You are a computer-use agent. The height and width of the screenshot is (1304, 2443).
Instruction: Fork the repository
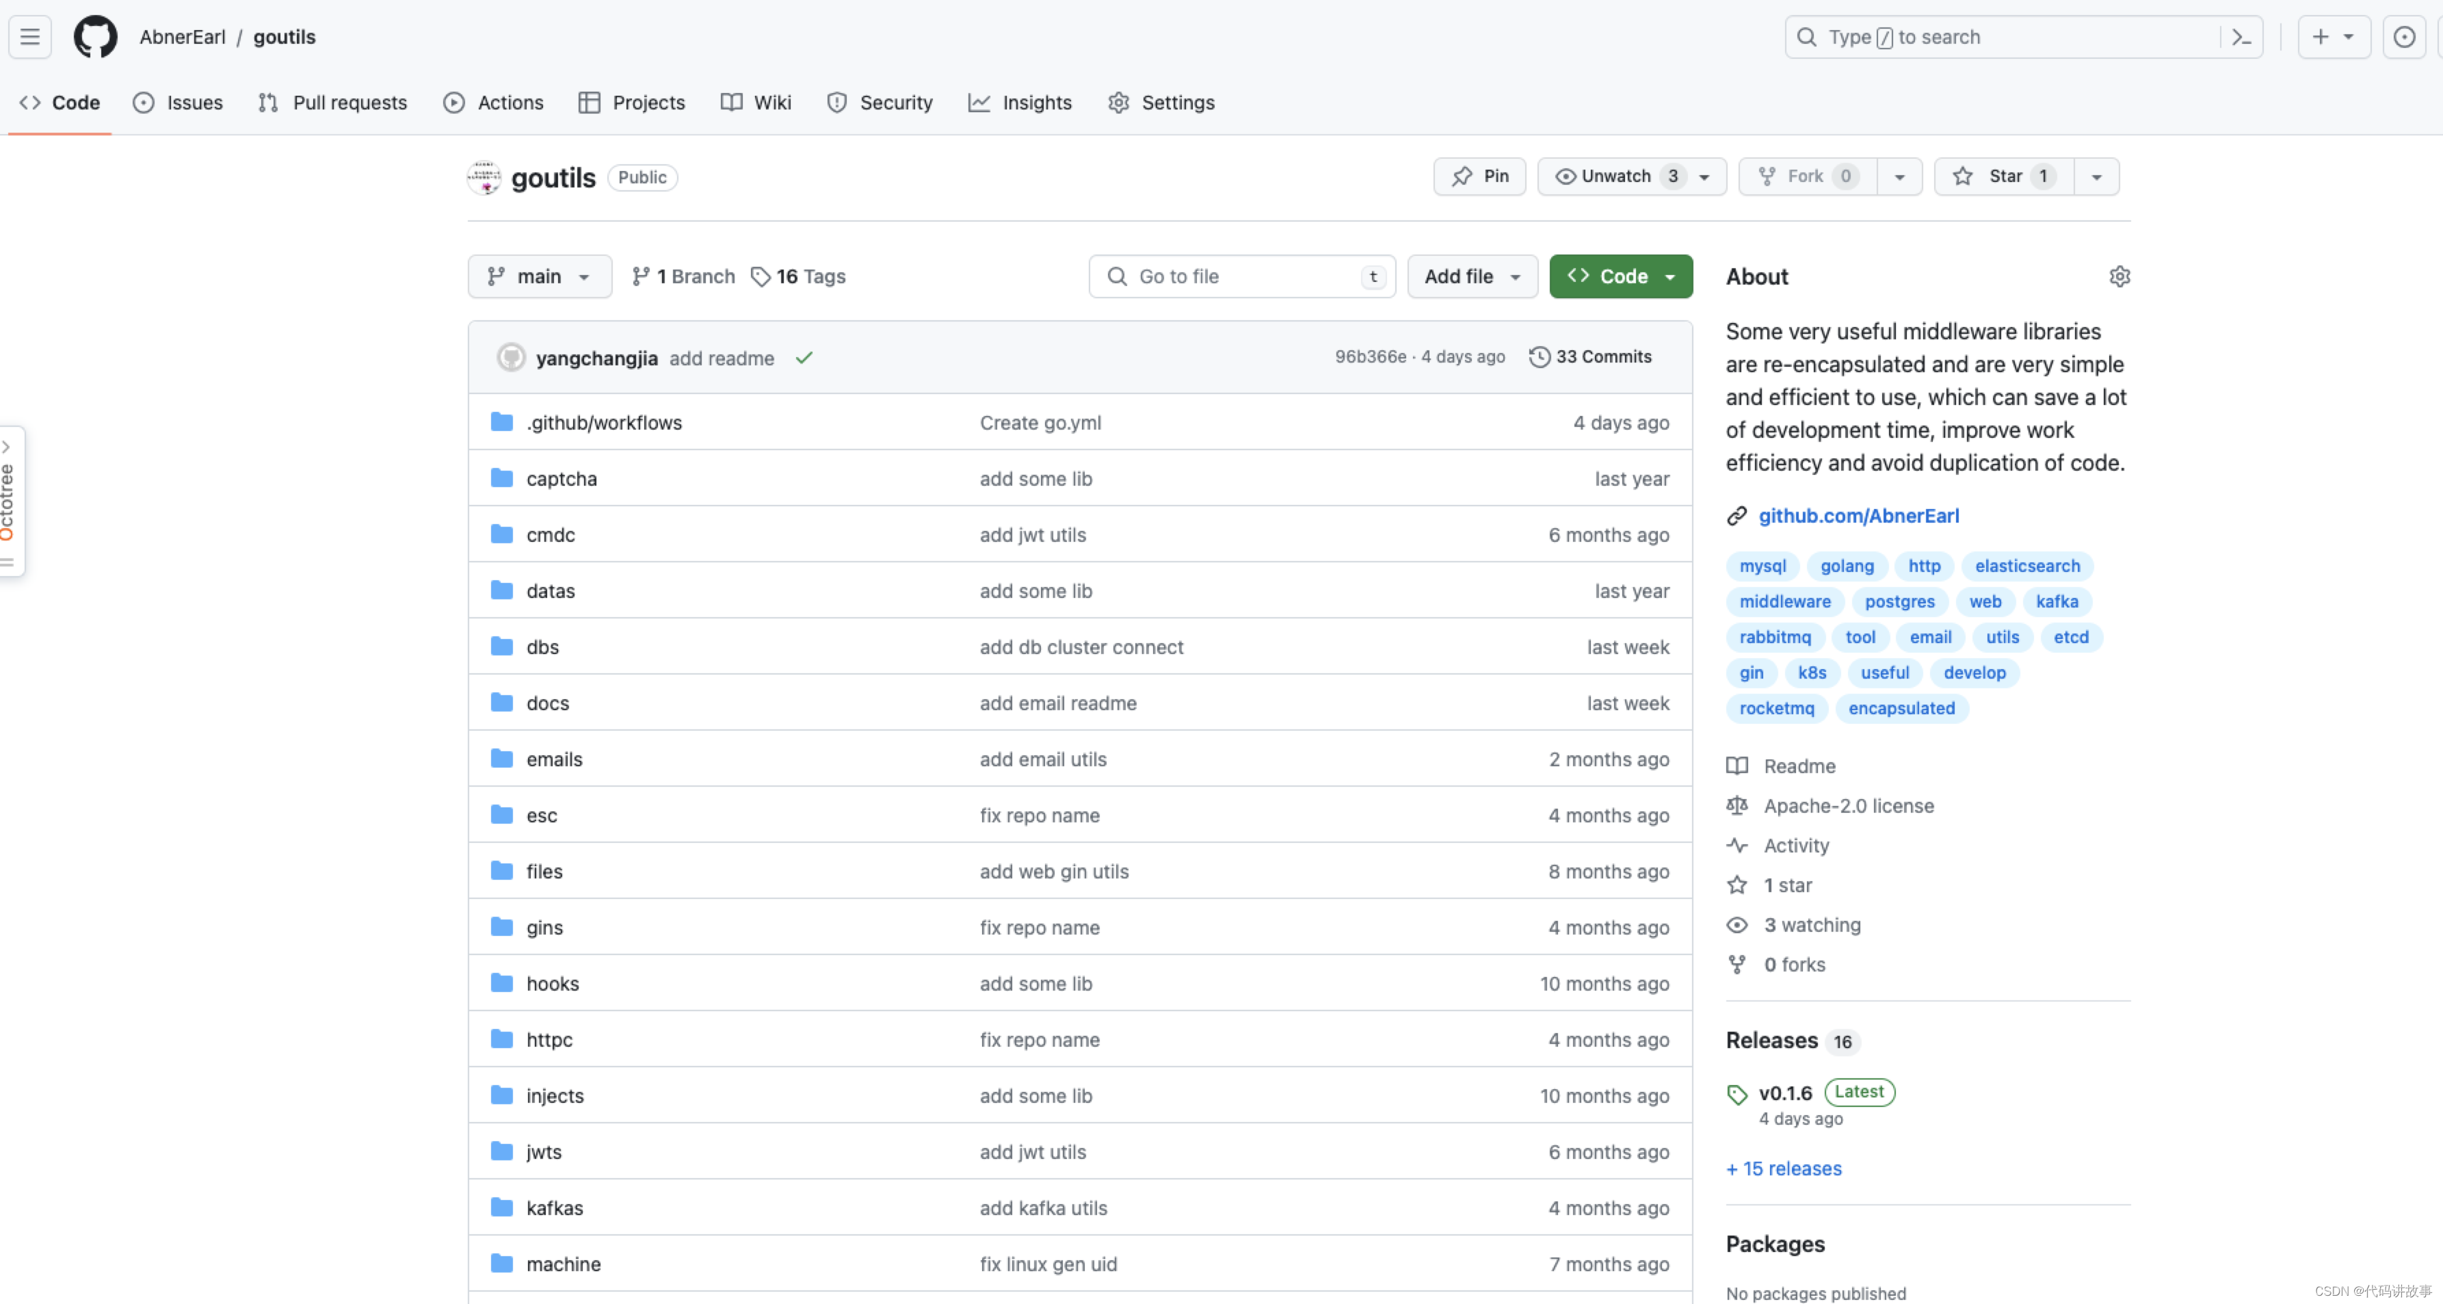pos(1808,177)
